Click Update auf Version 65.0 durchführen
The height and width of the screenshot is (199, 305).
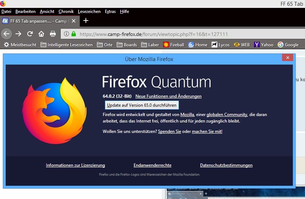click(142, 105)
